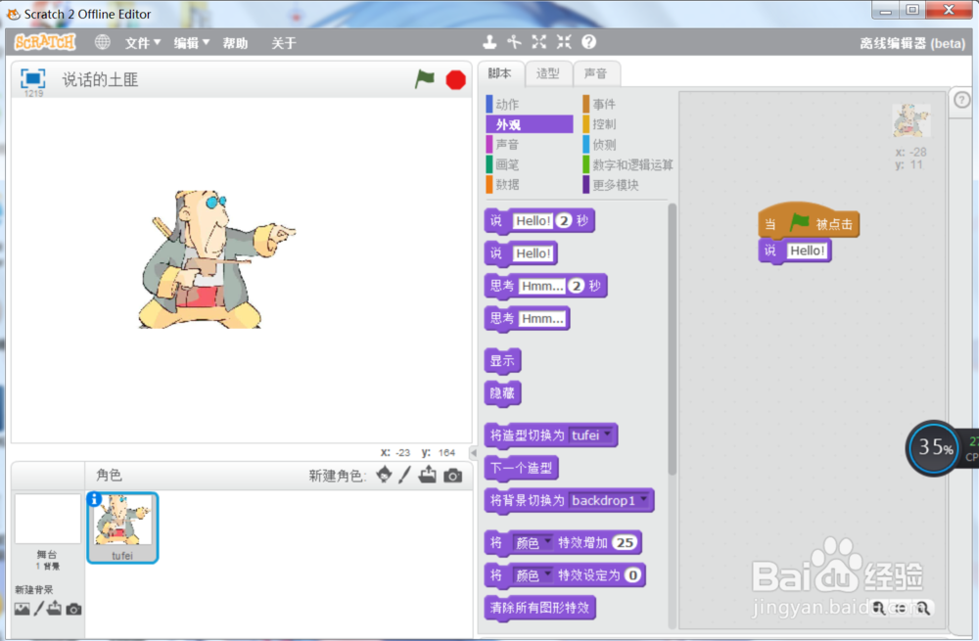Select the tufei sprite thumbnail
The height and width of the screenshot is (641, 979).
click(x=122, y=527)
